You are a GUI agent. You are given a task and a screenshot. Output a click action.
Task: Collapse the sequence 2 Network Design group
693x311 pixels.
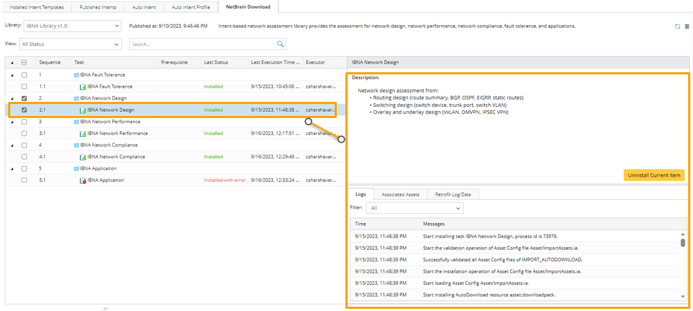12,98
